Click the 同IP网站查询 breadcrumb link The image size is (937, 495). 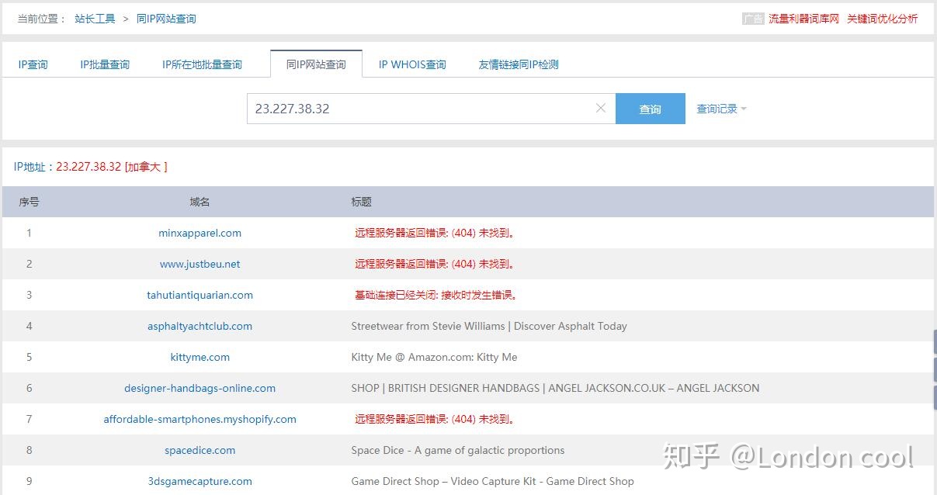click(166, 19)
